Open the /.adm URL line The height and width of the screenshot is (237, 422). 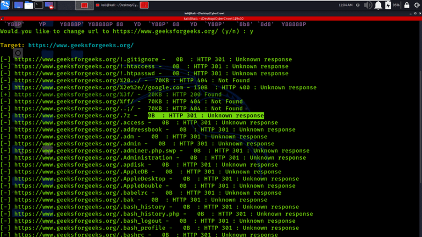pos(74,137)
